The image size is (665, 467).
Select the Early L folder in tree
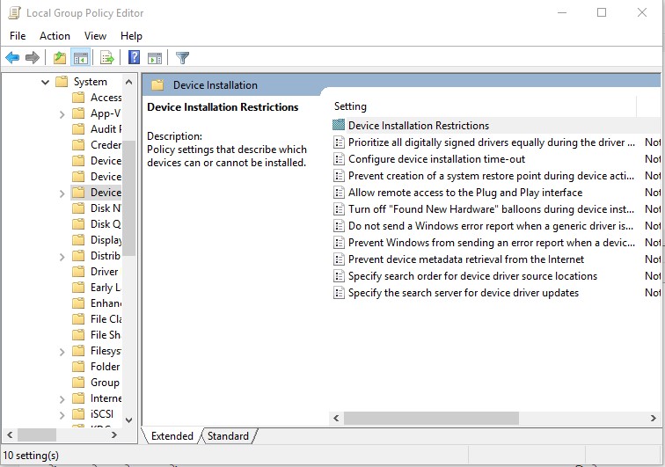click(x=106, y=288)
